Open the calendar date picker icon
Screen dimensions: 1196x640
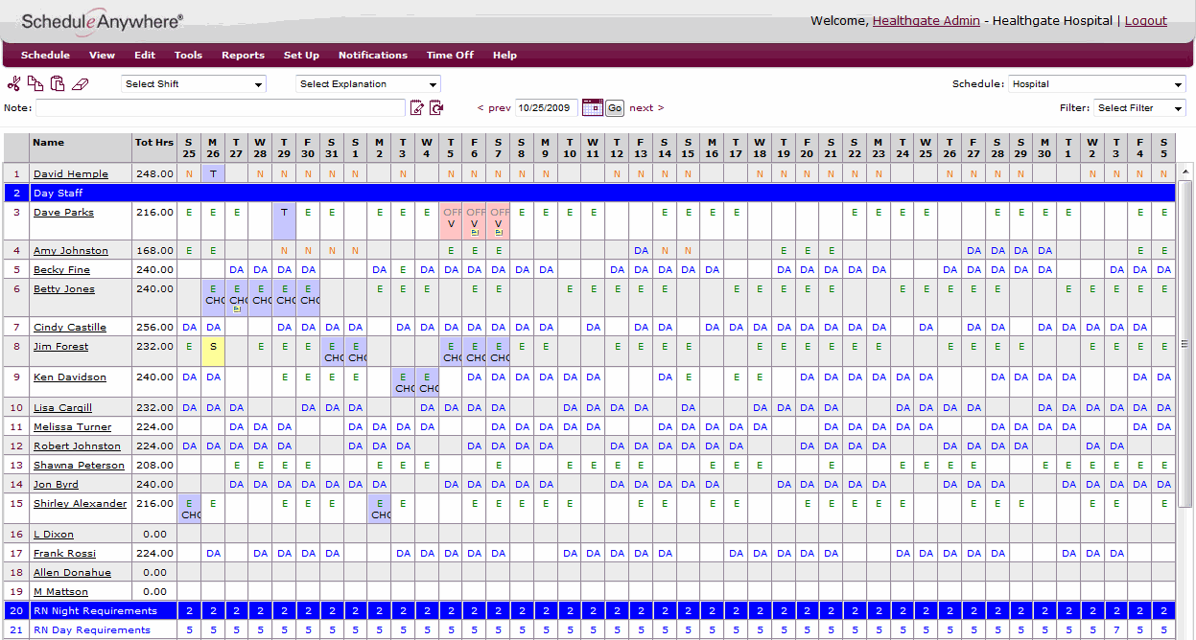(x=592, y=107)
